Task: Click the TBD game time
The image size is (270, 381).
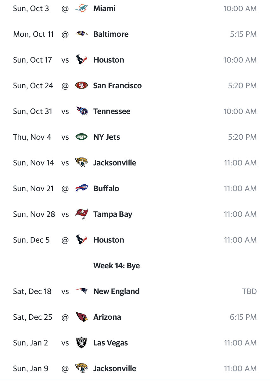Action: (x=249, y=291)
